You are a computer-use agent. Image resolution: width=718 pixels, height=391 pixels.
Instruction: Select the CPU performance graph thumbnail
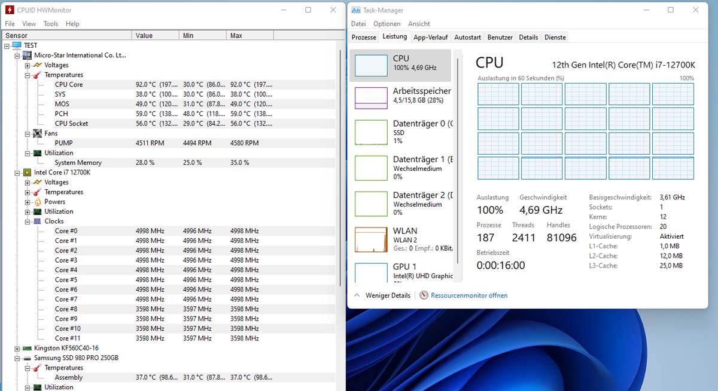click(371, 65)
